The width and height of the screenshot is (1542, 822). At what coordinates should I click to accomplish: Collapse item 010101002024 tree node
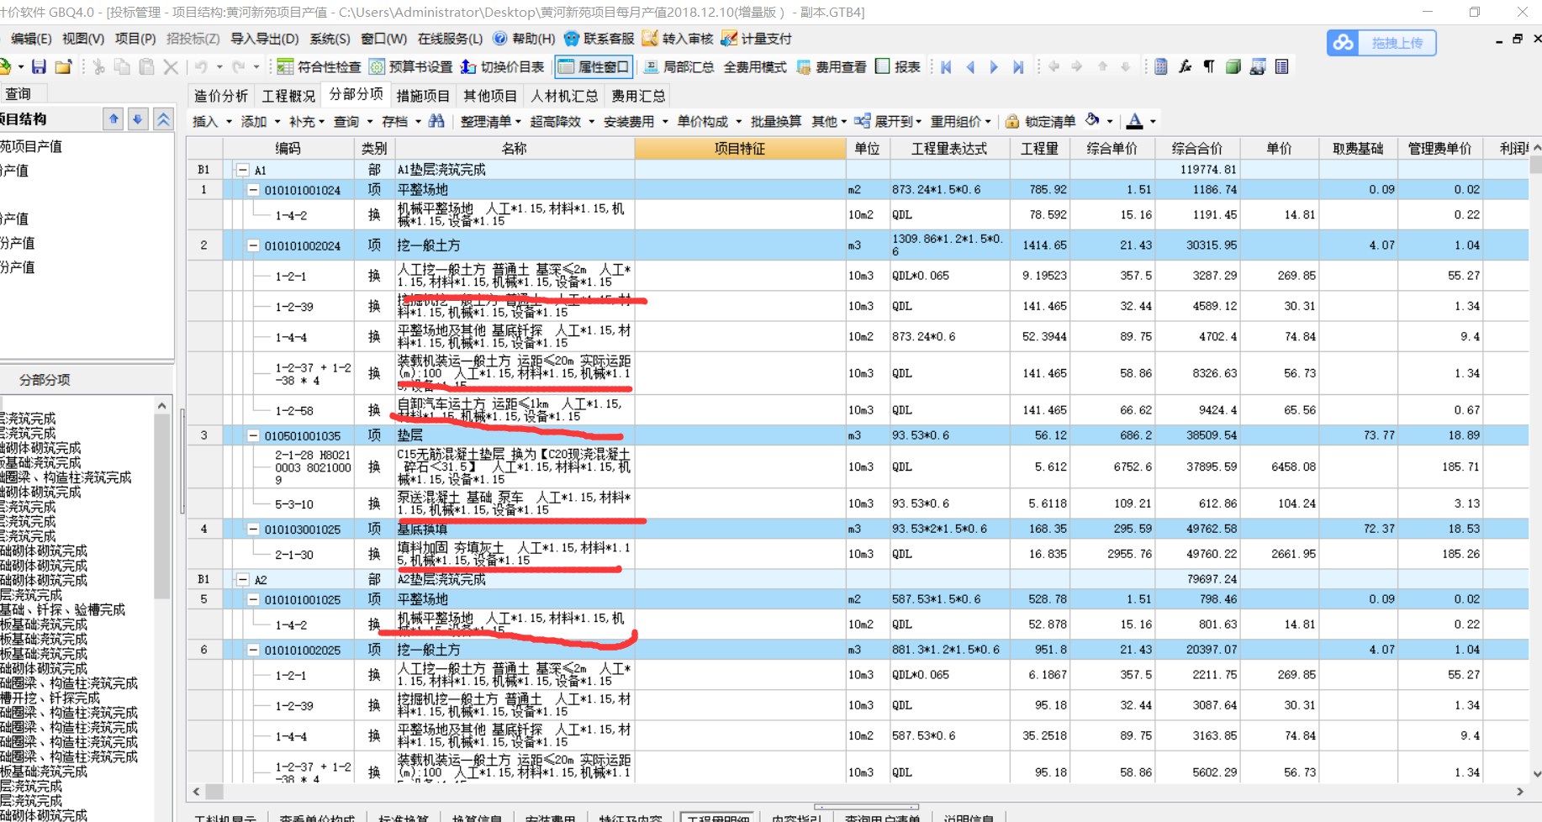click(253, 245)
